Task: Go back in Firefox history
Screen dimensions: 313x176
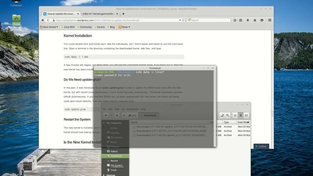Action: point(43,20)
